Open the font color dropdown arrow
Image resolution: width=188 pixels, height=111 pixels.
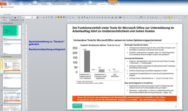click(39, 17)
